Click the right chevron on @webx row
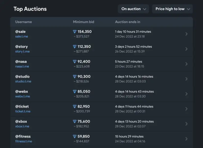 point(187,94)
